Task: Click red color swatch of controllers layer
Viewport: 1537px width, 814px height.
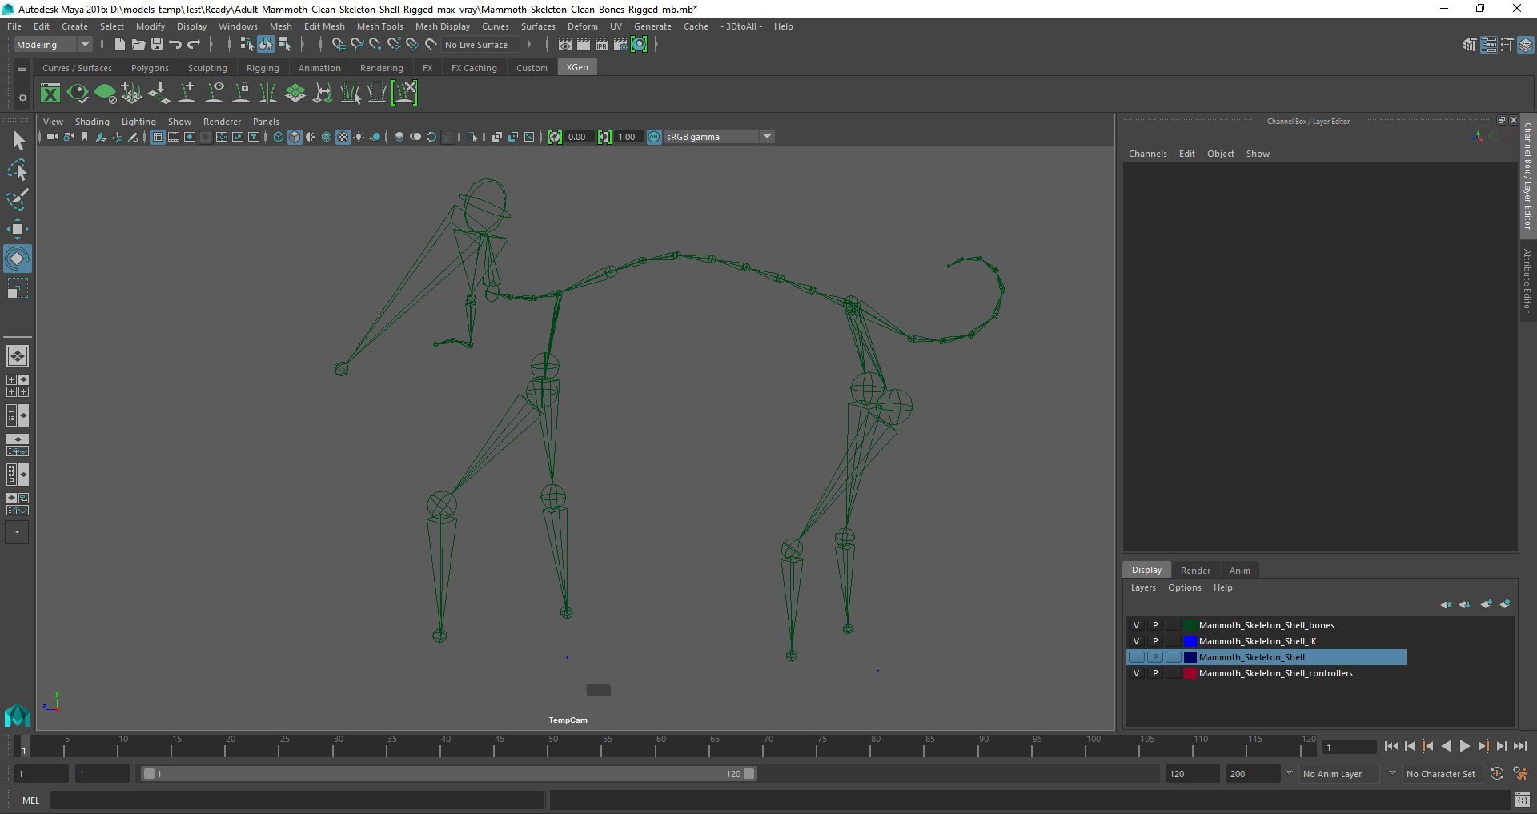Action: [1190, 673]
